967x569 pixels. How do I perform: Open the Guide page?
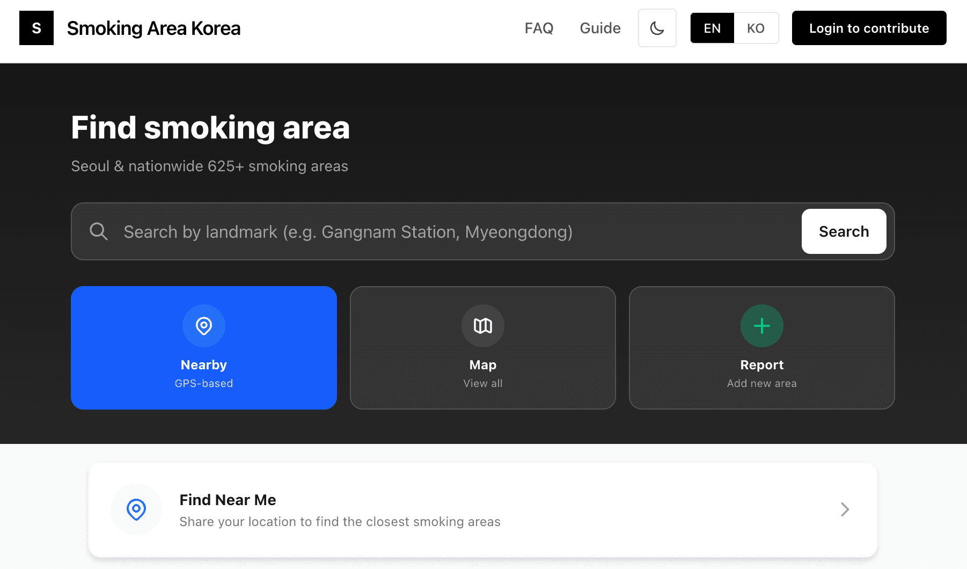[x=599, y=28]
